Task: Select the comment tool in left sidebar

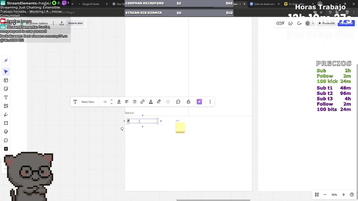Action: pos(6,140)
